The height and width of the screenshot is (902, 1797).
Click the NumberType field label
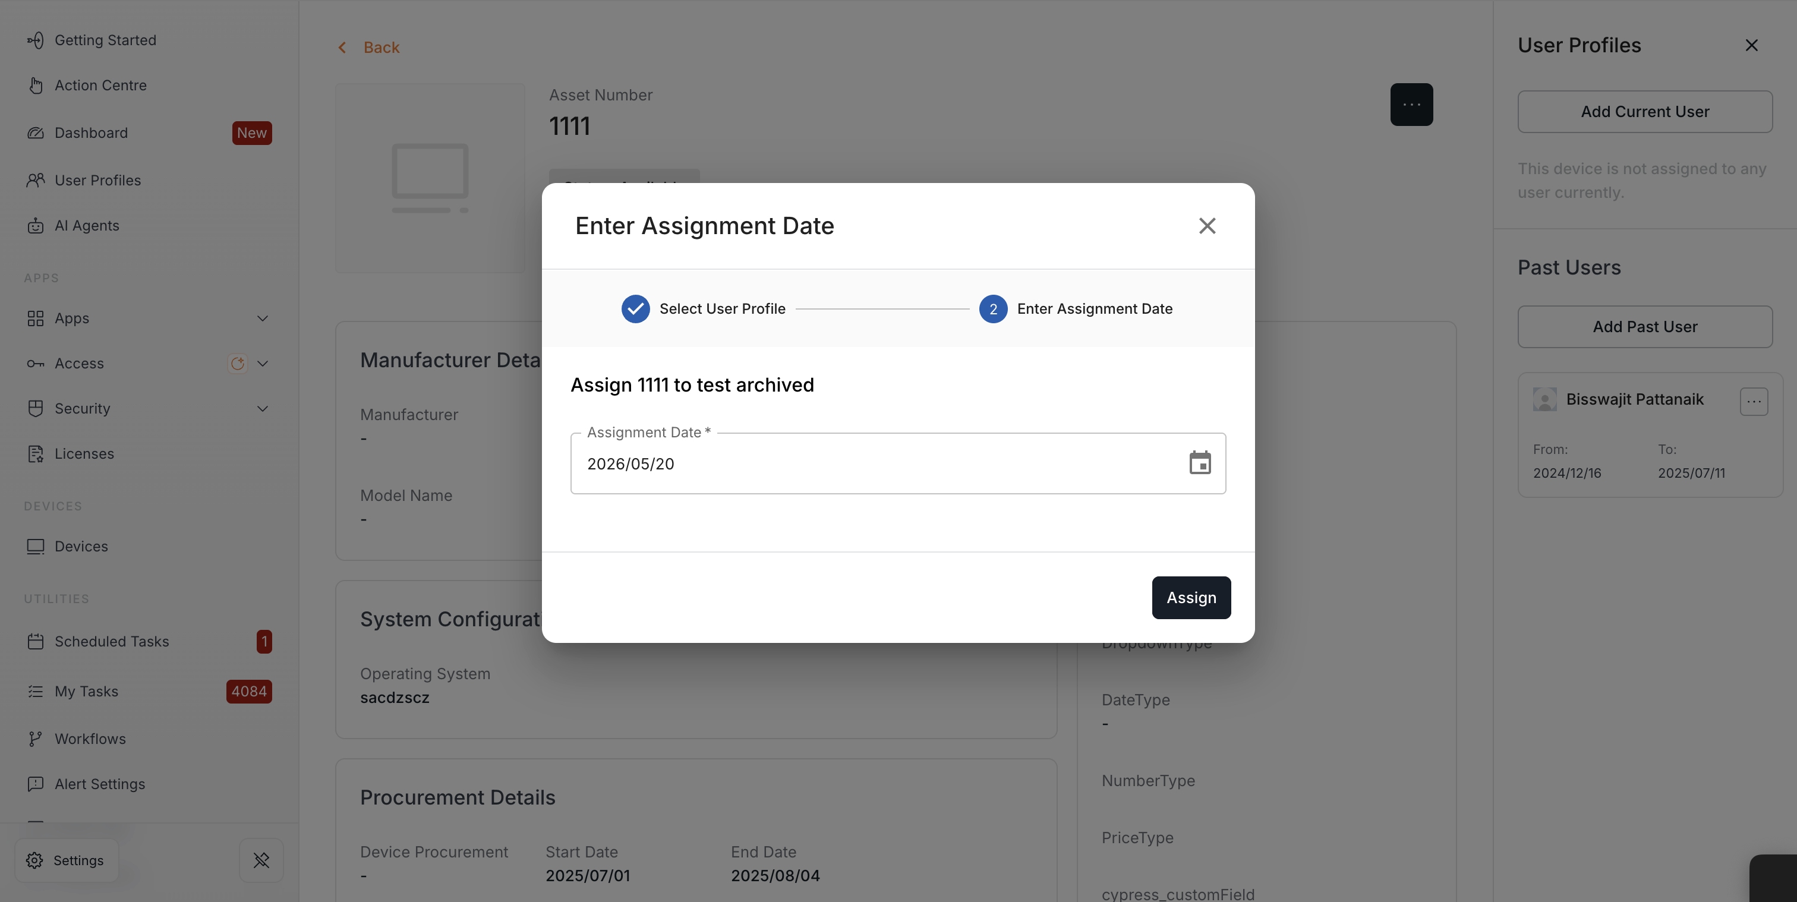click(x=1148, y=781)
